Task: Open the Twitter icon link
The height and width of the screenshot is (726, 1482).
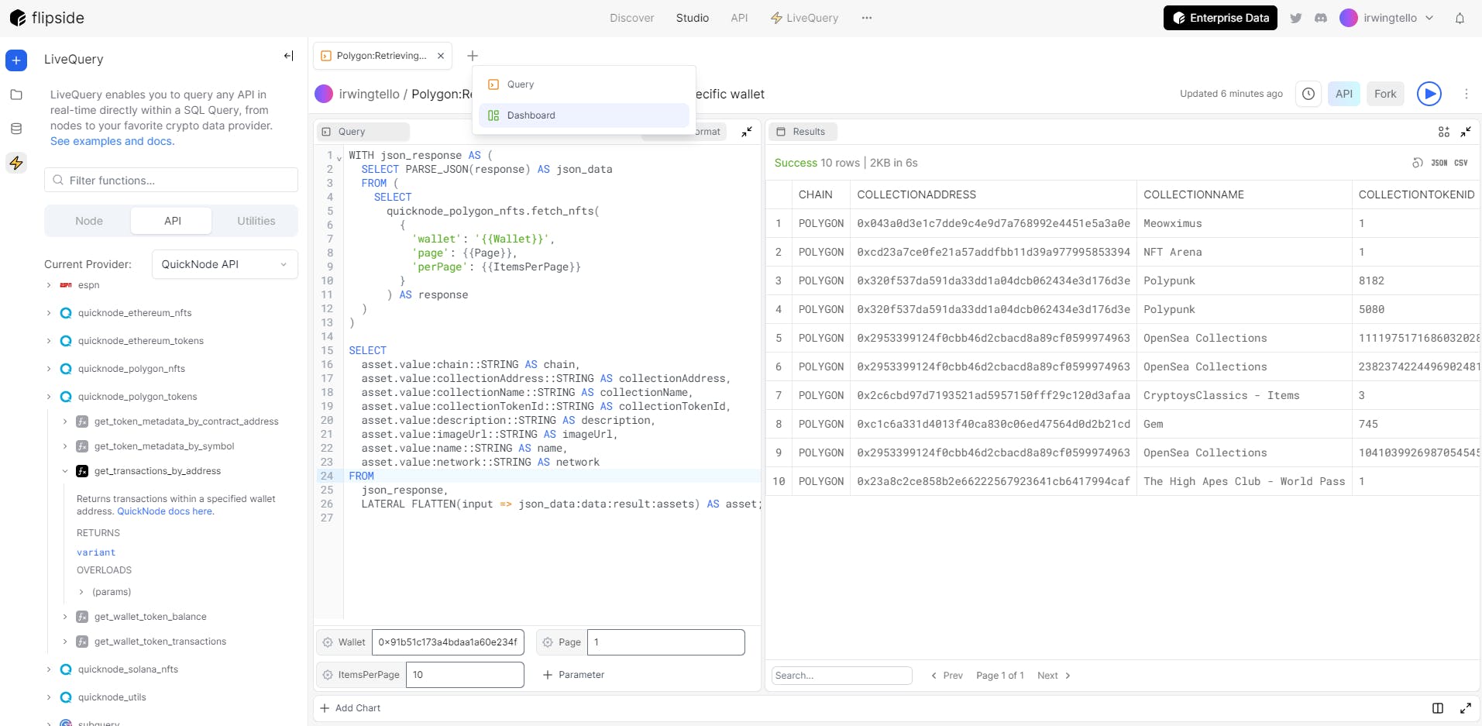Action: (1295, 18)
